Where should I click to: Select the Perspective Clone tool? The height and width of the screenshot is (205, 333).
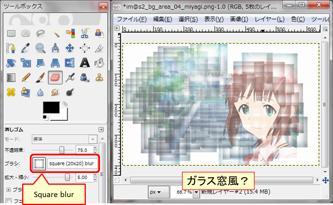pyautogui.click(x=25, y=92)
